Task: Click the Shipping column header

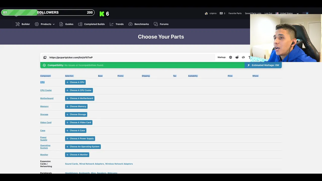Action: [146, 76]
